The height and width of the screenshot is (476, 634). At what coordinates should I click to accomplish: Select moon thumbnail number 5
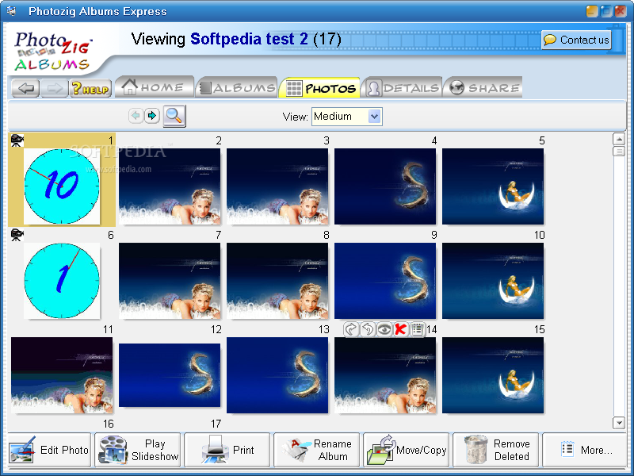click(x=493, y=186)
